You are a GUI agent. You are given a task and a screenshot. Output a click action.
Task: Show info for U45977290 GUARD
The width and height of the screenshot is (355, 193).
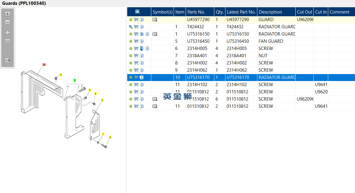pos(142,20)
